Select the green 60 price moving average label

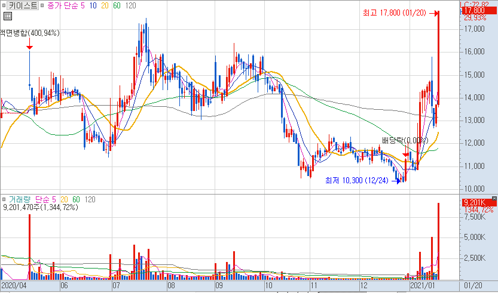117,6
